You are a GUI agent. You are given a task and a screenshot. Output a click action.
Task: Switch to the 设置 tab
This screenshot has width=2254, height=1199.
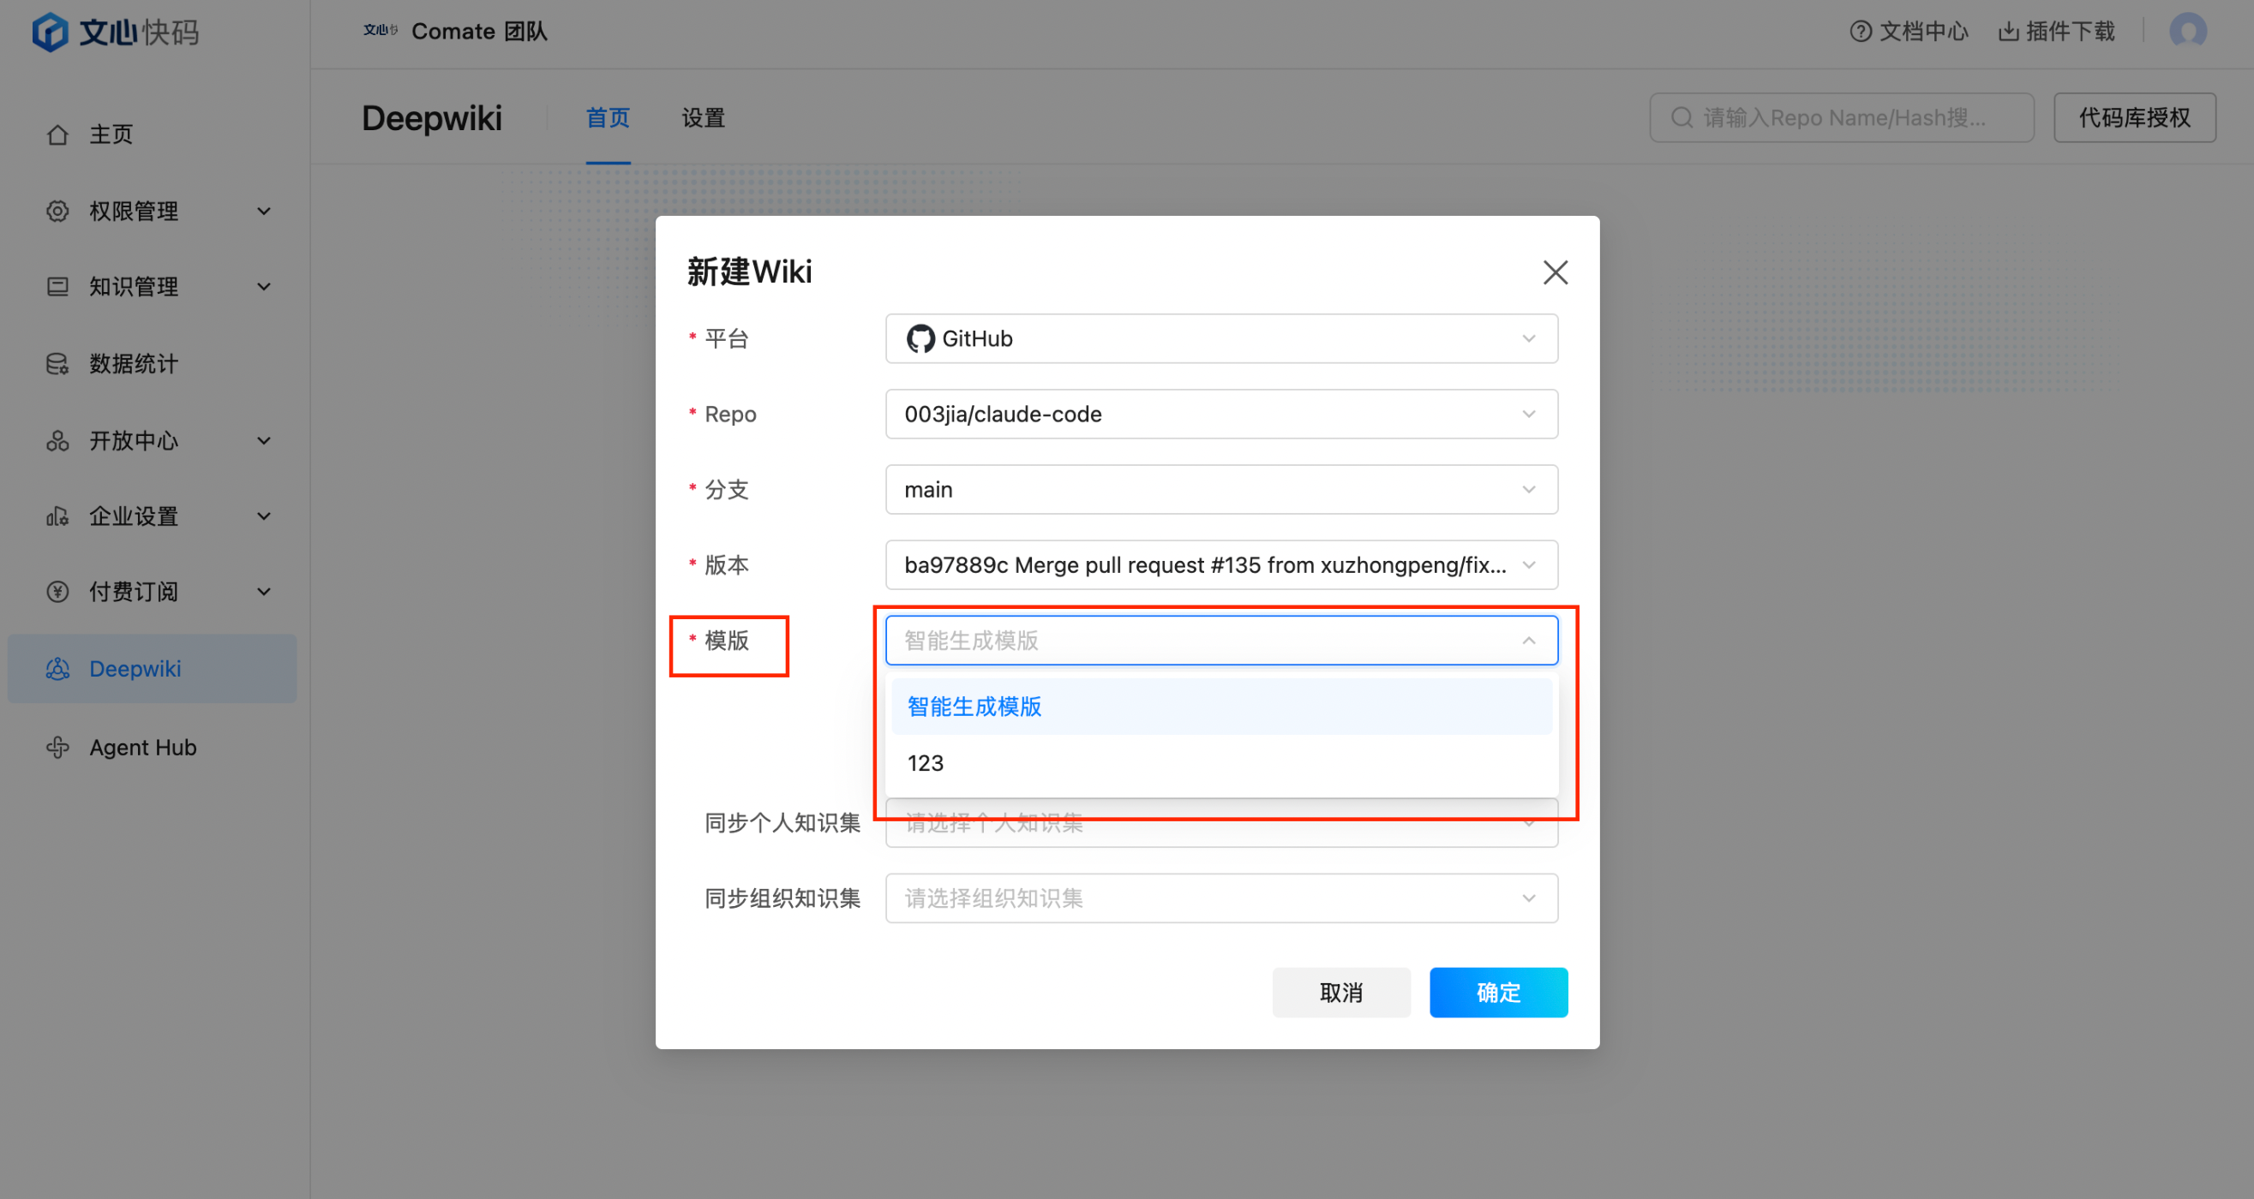click(704, 118)
